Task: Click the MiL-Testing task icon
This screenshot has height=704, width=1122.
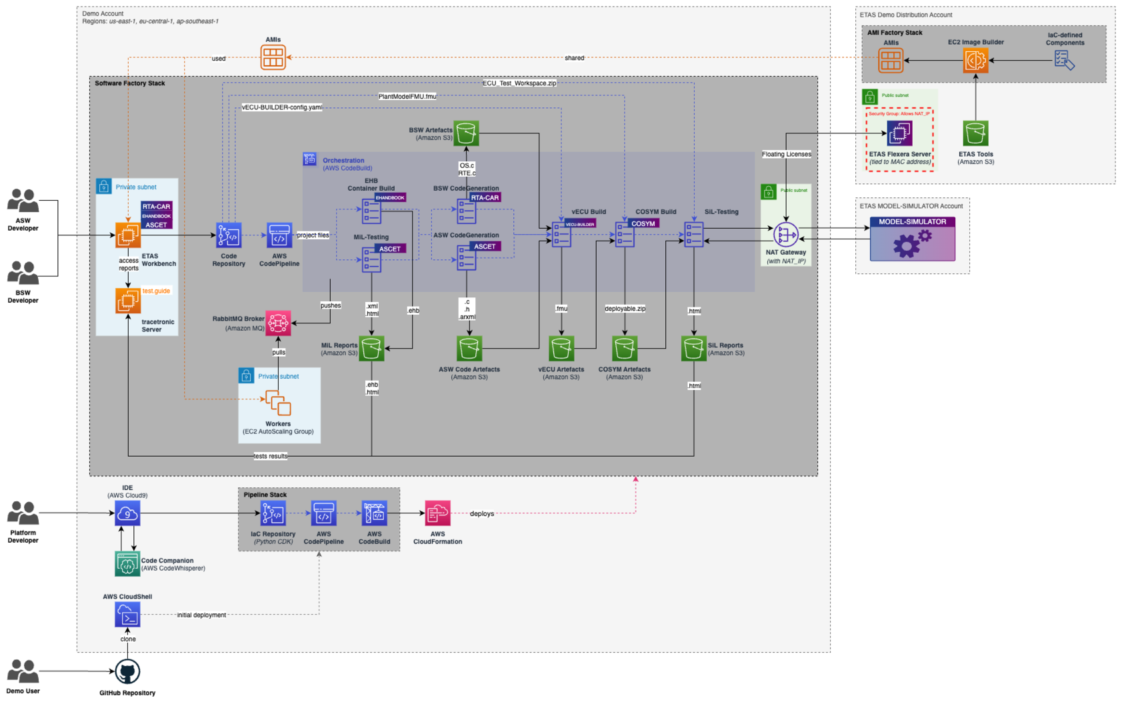Action: (x=371, y=259)
